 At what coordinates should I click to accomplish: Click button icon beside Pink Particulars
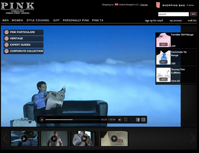coord(7,32)
